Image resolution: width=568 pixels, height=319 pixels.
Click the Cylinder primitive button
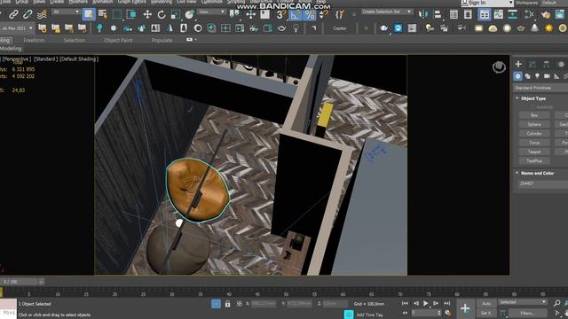pos(534,134)
